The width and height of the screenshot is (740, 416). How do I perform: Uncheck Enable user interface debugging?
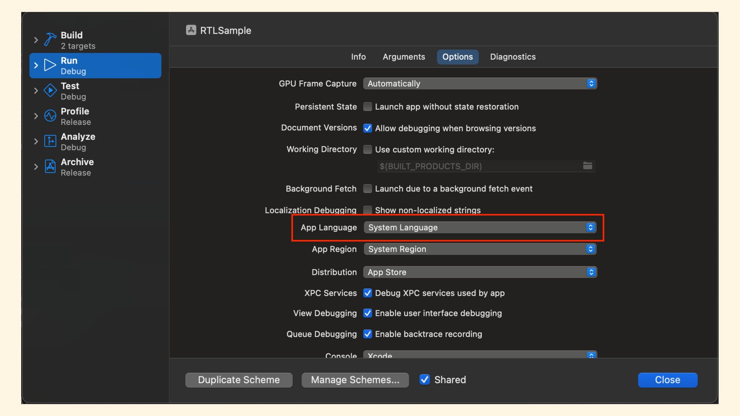pyautogui.click(x=368, y=313)
